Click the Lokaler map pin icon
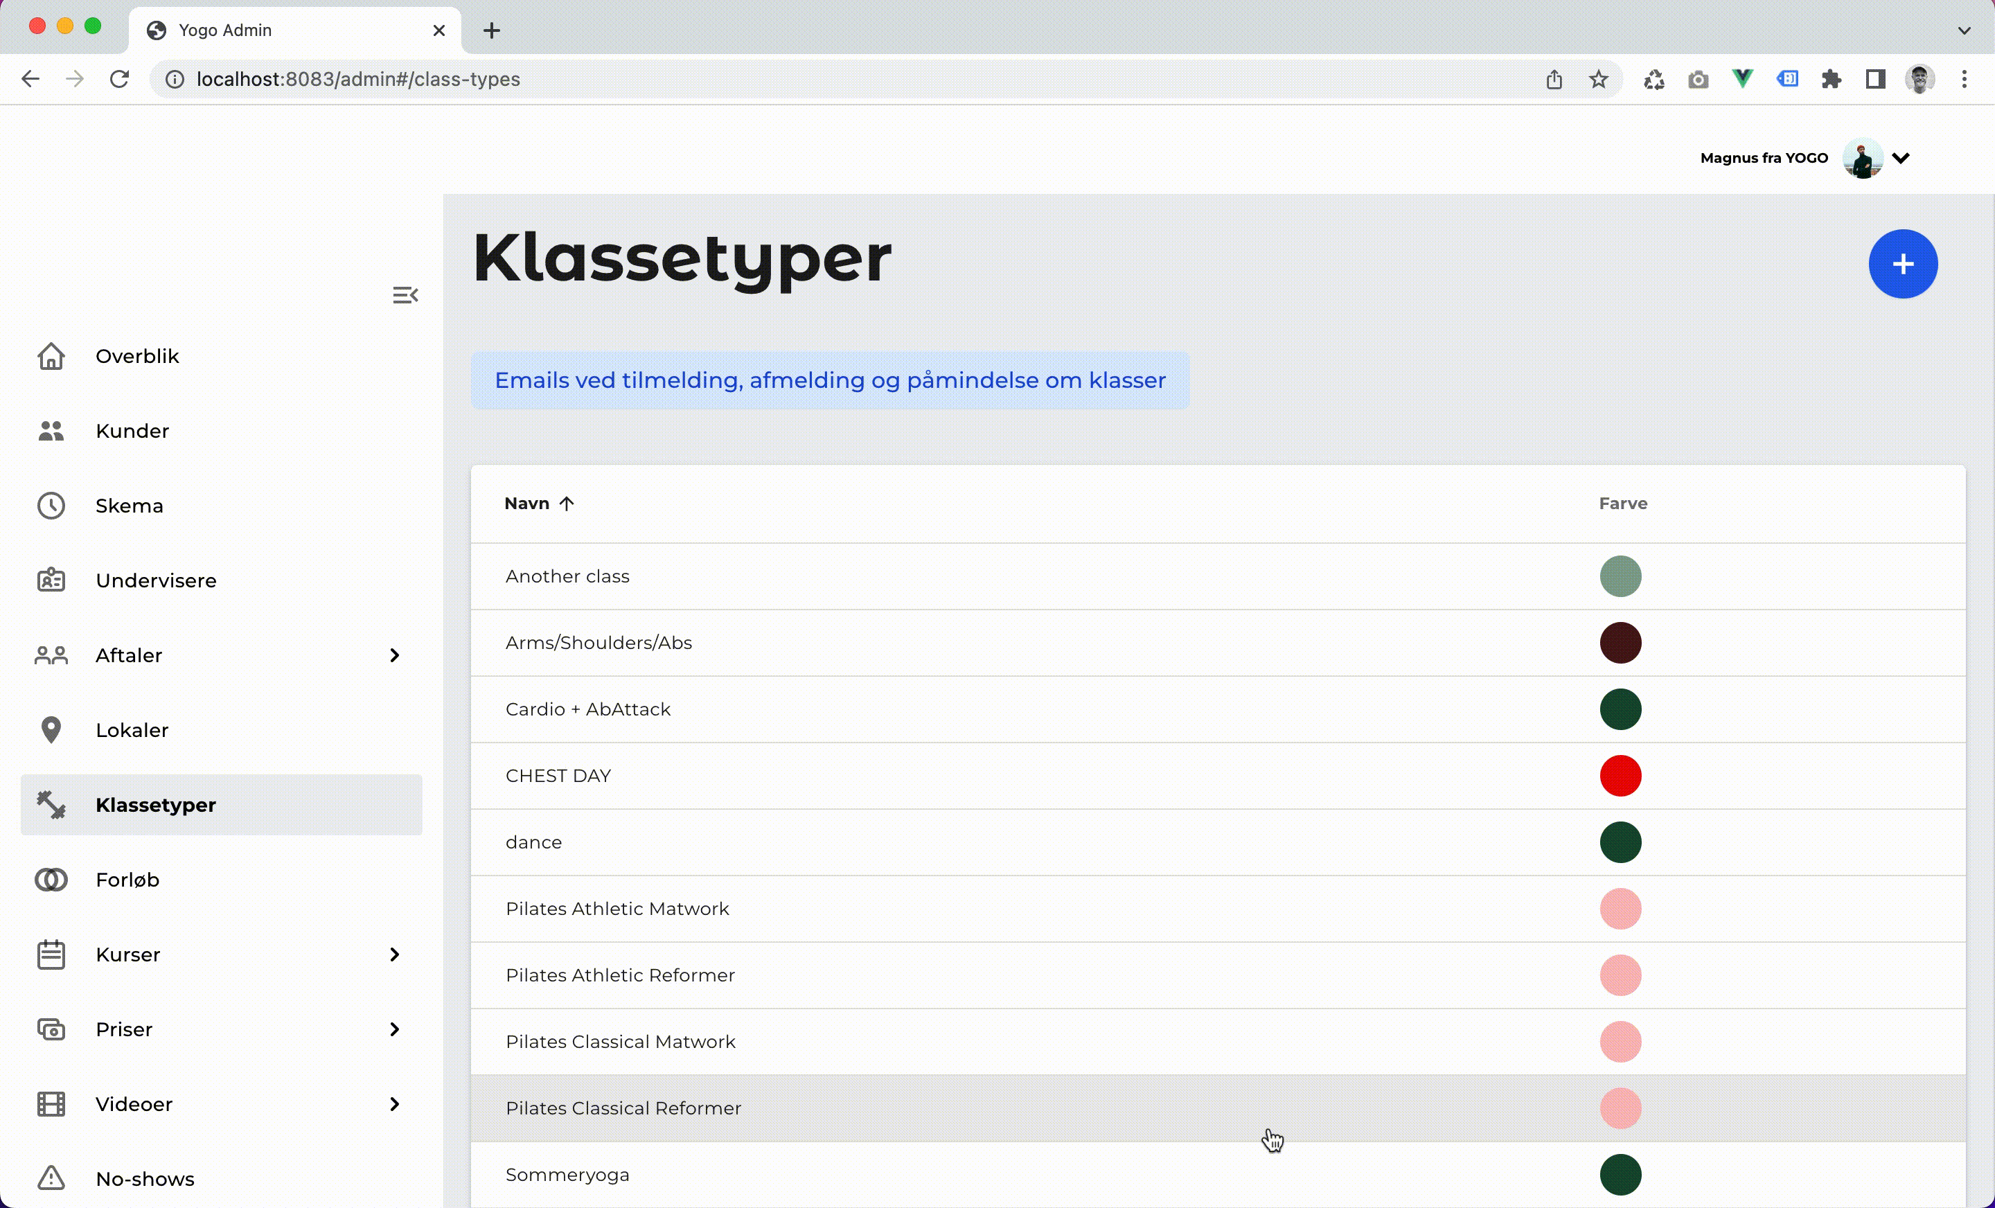The image size is (1995, 1208). coord(51,729)
